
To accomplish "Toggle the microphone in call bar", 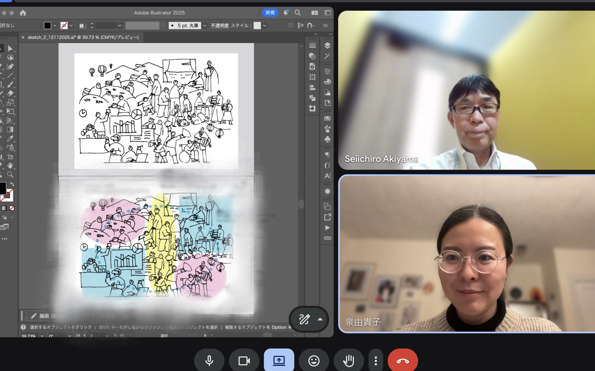I will 209,361.
